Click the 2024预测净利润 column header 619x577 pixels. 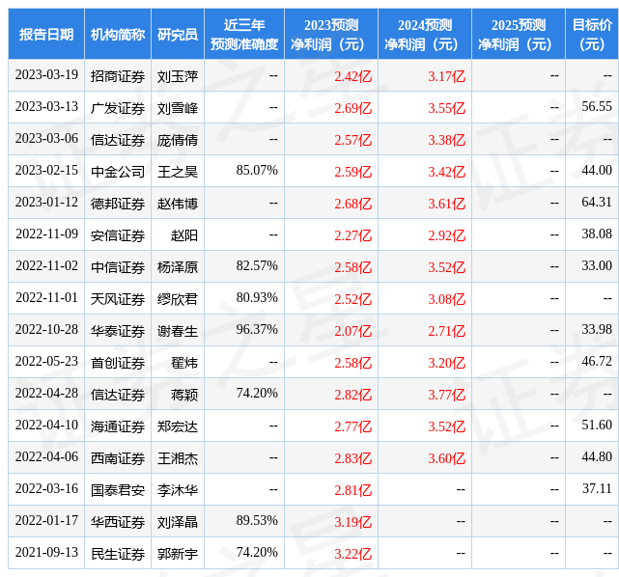coord(425,35)
